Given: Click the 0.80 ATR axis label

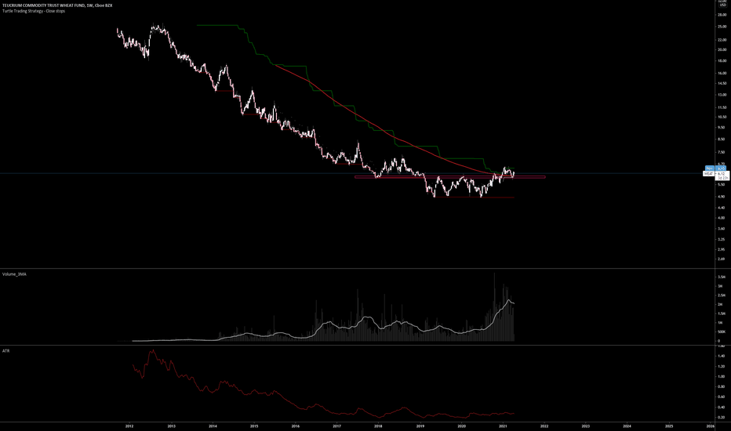Looking at the screenshot, I should 722,387.
